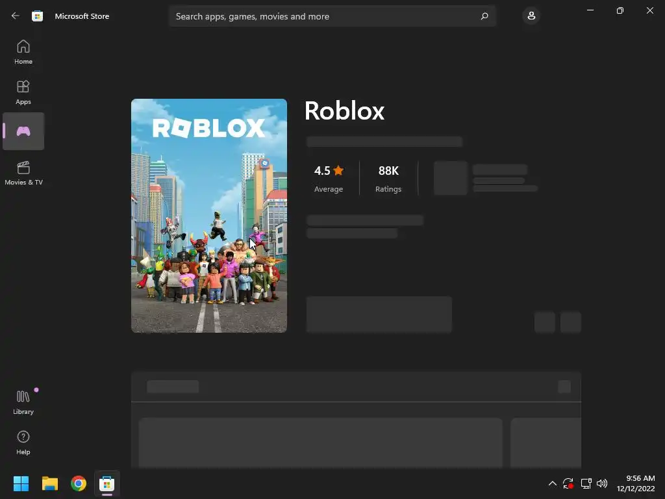Launch Google Chrome from taskbar
The width and height of the screenshot is (665, 499).
pyautogui.click(x=79, y=483)
